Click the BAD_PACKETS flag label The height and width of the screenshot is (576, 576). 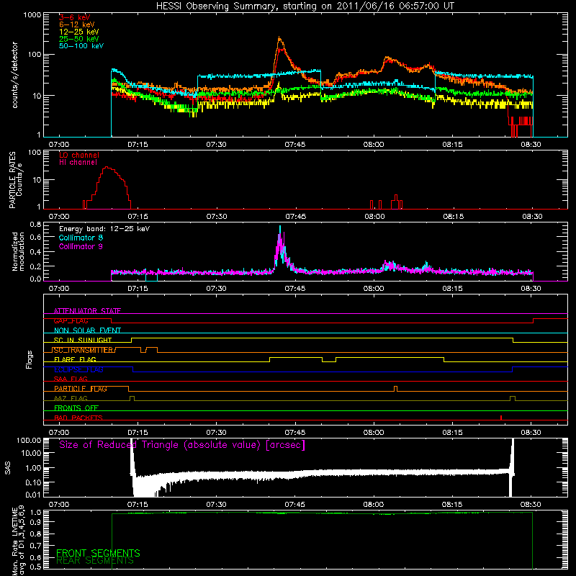(78, 418)
